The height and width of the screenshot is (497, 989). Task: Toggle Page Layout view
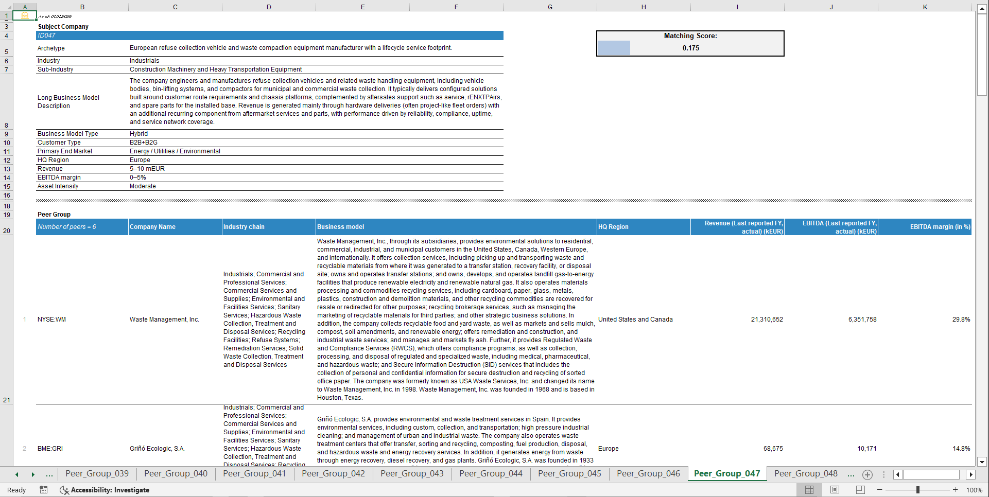pyautogui.click(x=835, y=490)
